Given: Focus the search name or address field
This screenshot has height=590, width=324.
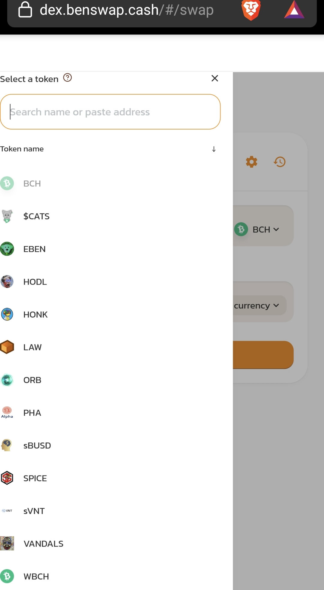Looking at the screenshot, I should [x=110, y=112].
